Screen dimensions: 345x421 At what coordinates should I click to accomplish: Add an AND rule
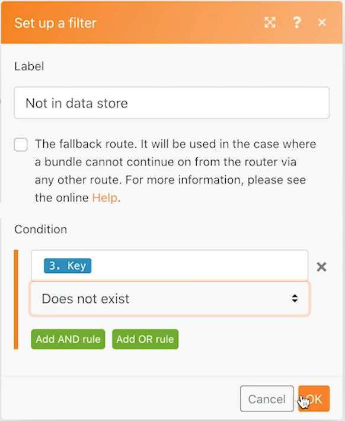point(68,339)
